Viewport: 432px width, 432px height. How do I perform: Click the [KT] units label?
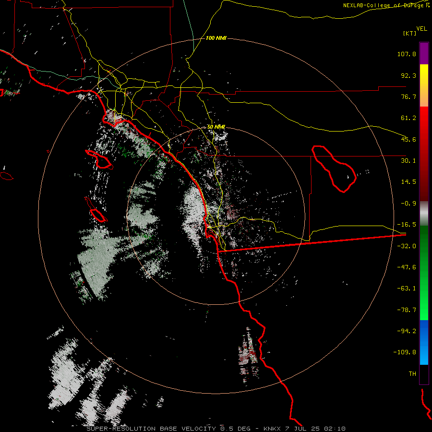tap(409, 33)
